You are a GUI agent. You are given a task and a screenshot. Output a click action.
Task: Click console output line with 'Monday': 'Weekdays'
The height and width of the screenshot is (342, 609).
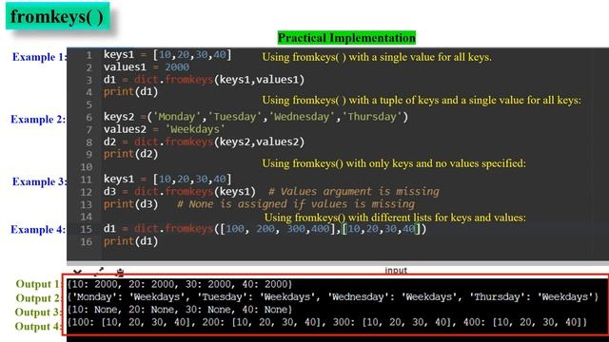pyautogui.click(x=333, y=297)
